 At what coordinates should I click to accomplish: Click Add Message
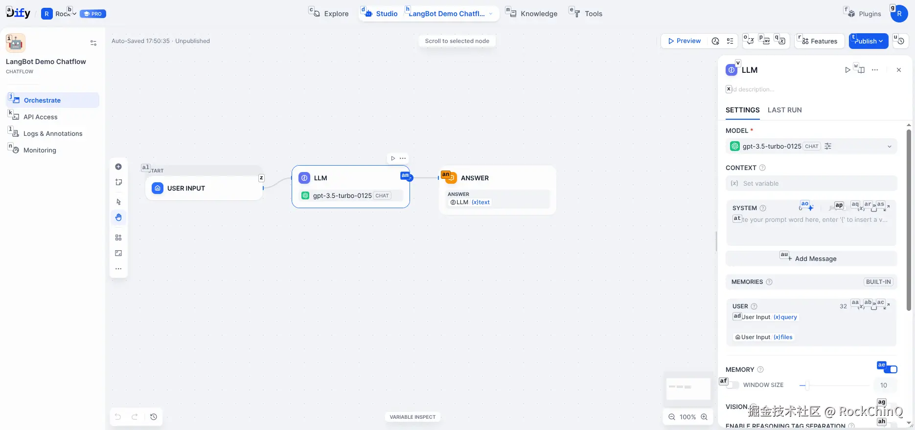click(811, 258)
